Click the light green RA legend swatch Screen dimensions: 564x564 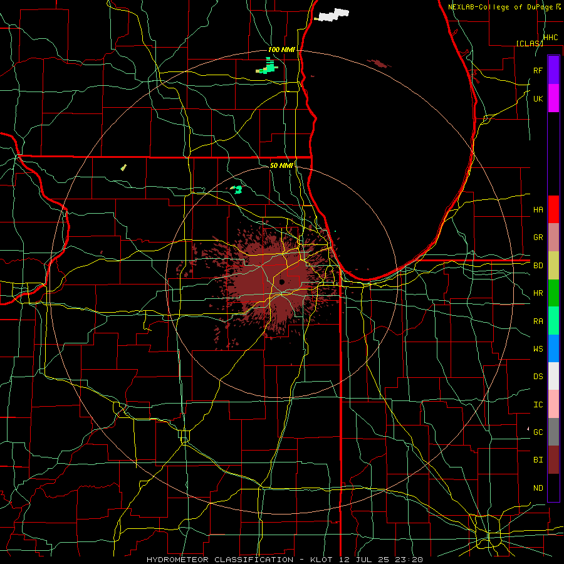coord(553,321)
